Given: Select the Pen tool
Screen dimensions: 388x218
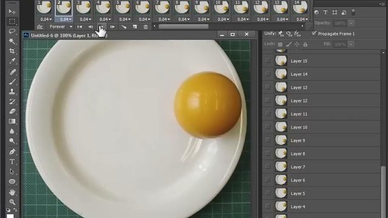Looking at the screenshot, I should 12,151.
